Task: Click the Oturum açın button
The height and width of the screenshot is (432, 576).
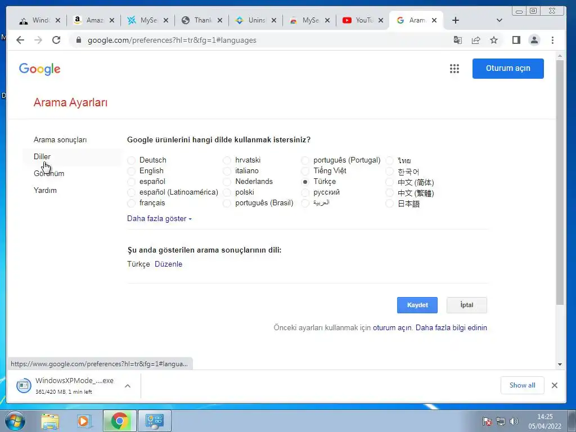Action: (508, 68)
